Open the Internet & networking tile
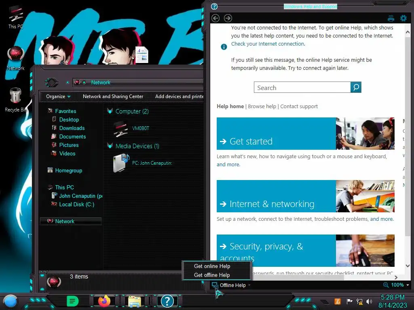The image size is (414, 310). pos(276,196)
